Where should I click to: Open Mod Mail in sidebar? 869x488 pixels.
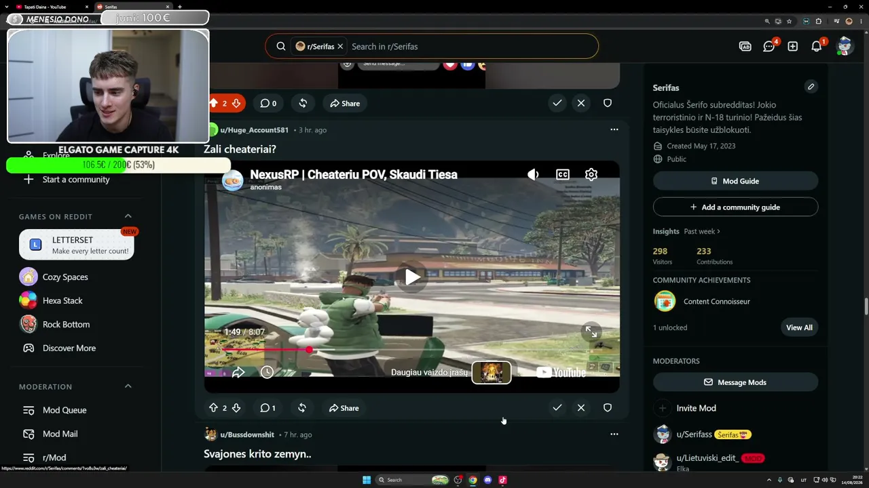pyautogui.click(x=60, y=434)
